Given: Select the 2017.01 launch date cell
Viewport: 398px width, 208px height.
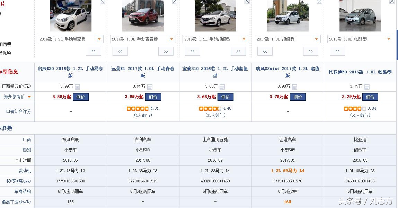Looking at the screenshot, I should 288,160.
